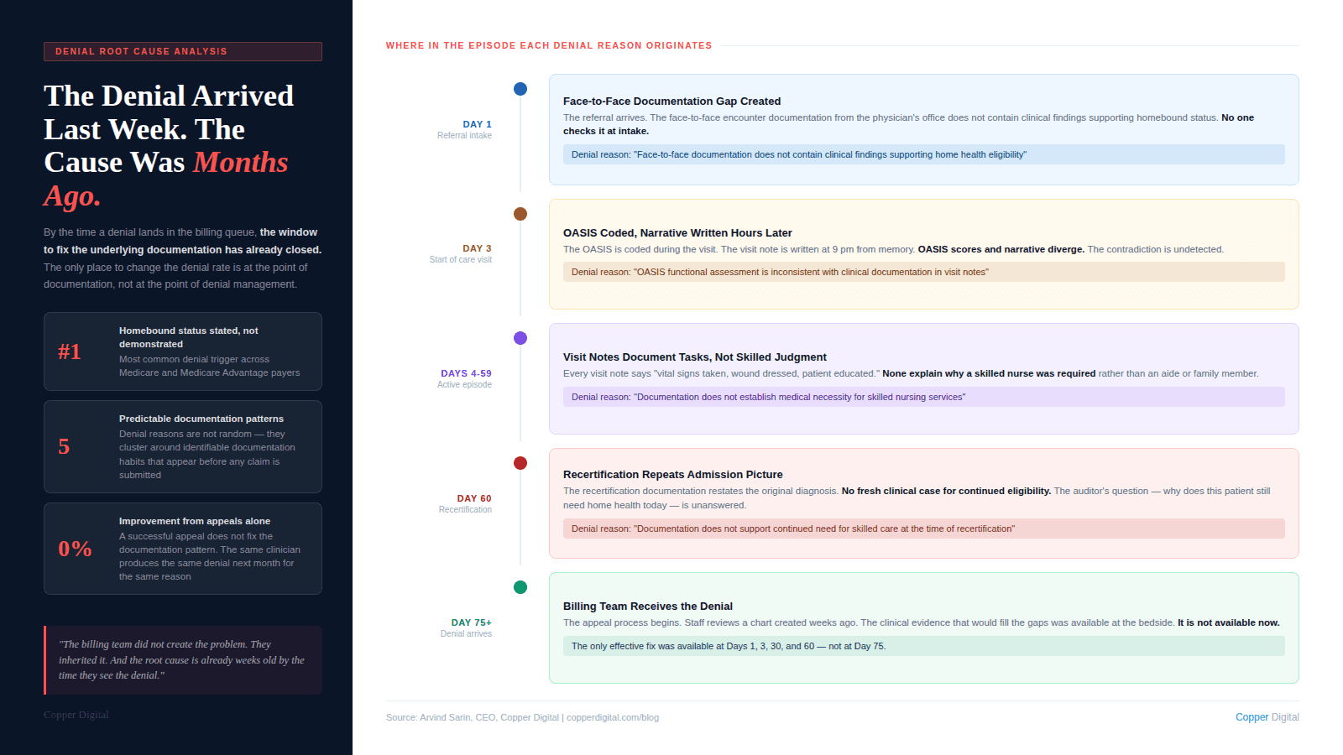
Task: Click 'No fresh clinical case for continued eligibility.'
Action: click(946, 491)
